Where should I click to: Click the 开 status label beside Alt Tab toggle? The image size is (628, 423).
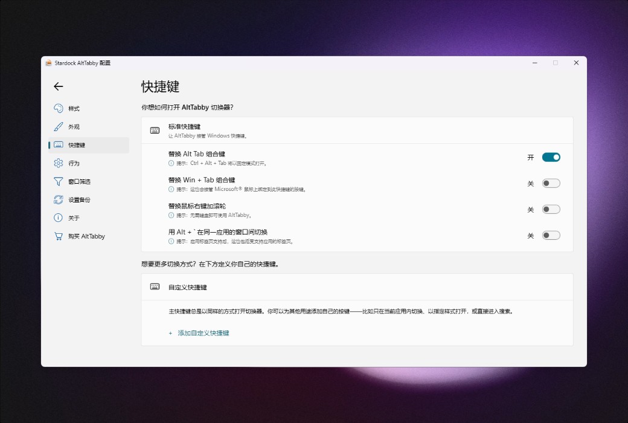coord(531,158)
